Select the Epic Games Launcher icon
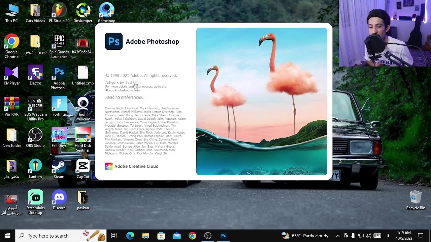 click(x=59, y=46)
